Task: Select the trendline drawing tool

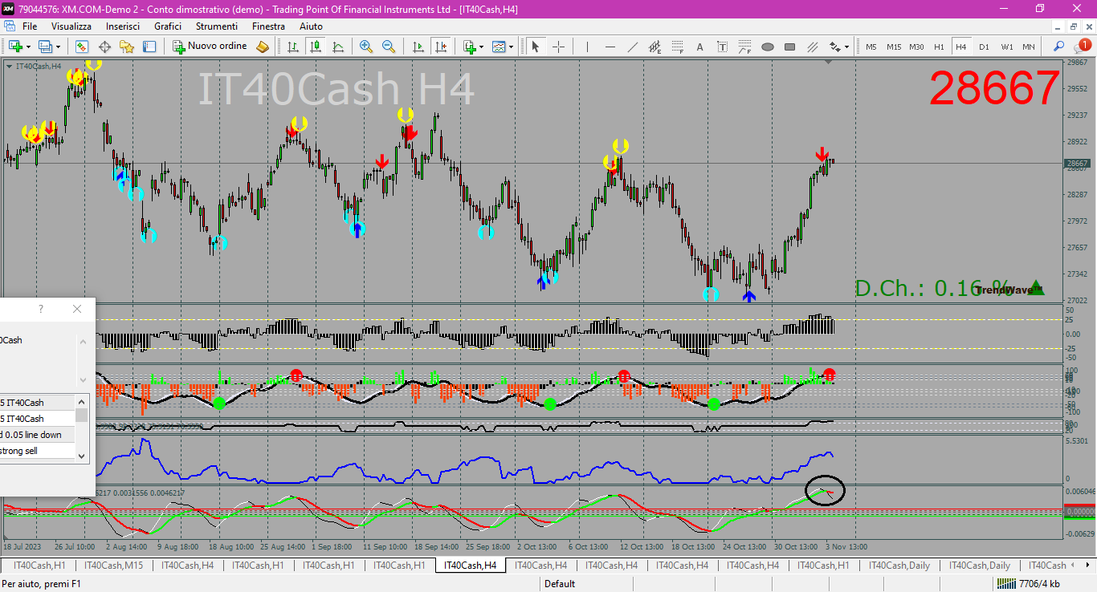Action: pos(632,47)
